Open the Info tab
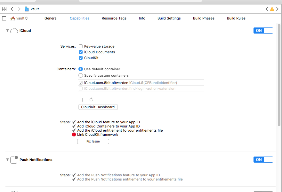Viewport: 282px width, 192px height. point(142,18)
